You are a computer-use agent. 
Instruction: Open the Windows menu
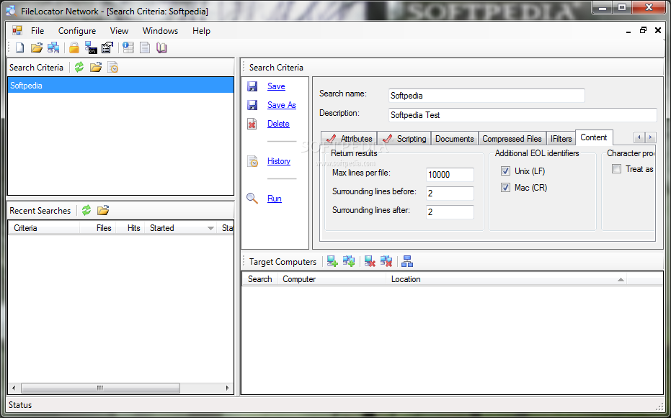(160, 31)
